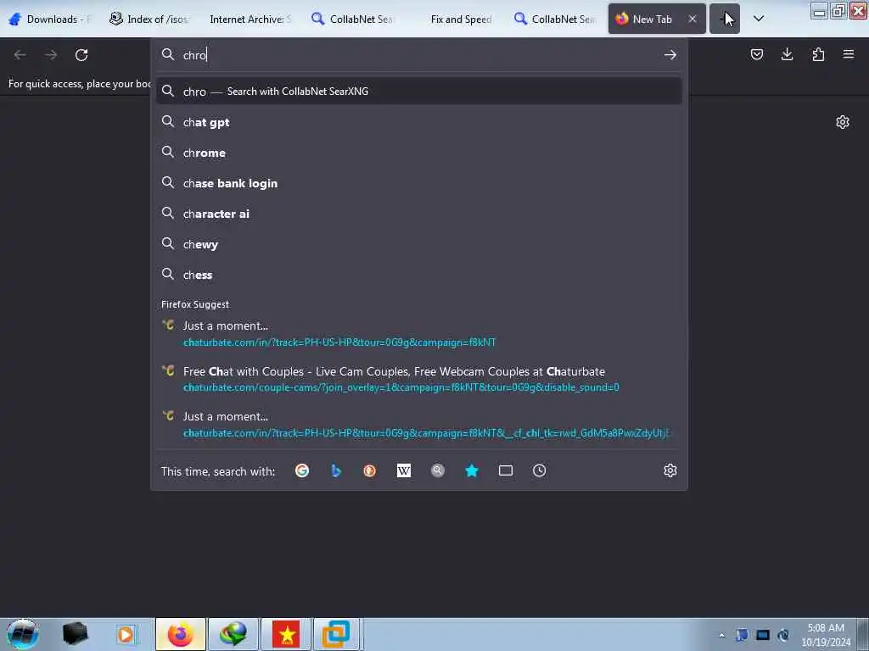This screenshot has height=651, width=869.
Task: Search bookmarks via star icon
Action: point(472,470)
